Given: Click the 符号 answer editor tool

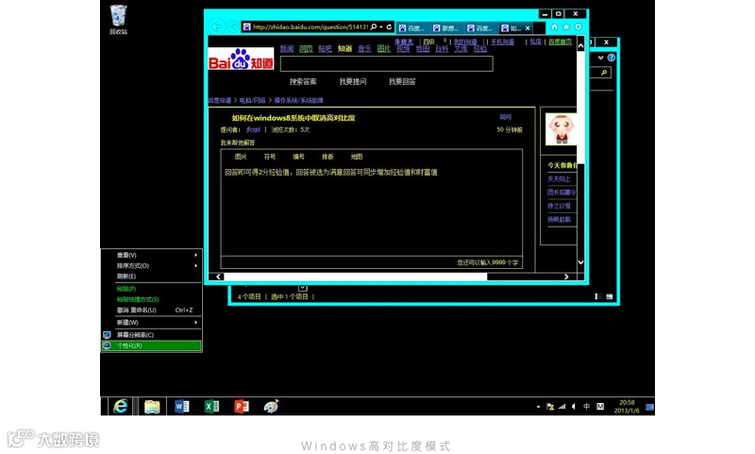Looking at the screenshot, I should tap(270, 157).
